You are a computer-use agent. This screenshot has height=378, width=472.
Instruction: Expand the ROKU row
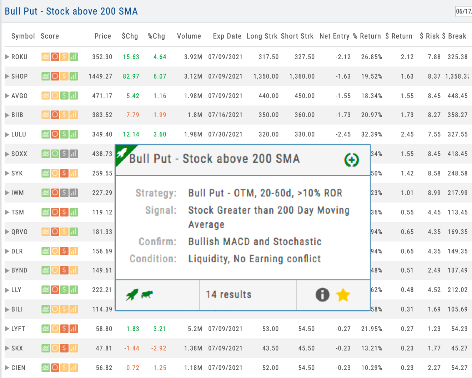[x=7, y=57]
